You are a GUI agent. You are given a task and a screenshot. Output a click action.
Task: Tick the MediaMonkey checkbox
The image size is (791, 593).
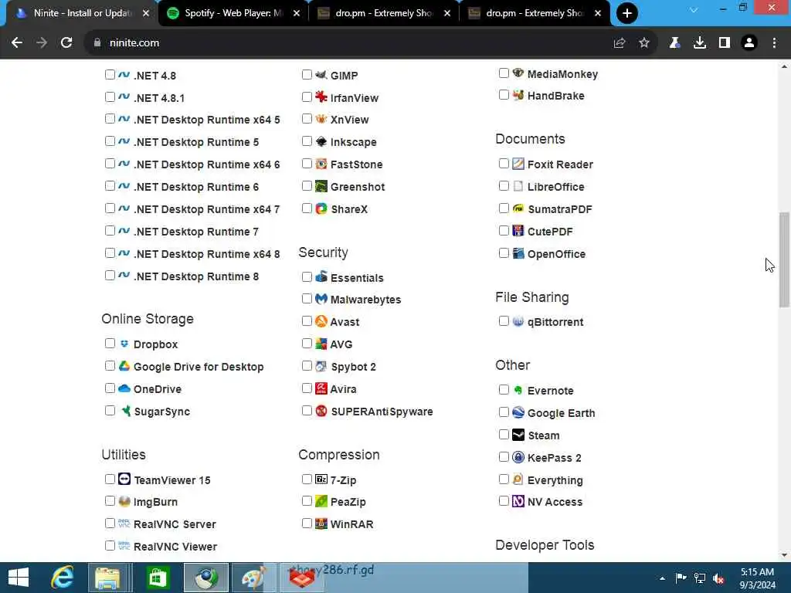click(504, 73)
